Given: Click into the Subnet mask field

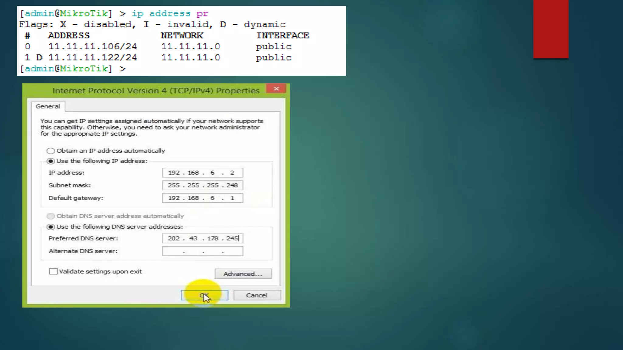Looking at the screenshot, I should pos(202,185).
